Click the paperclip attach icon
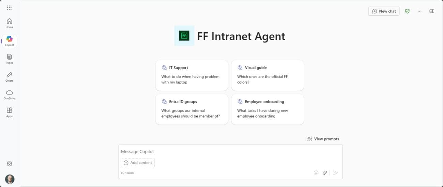This screenshot has width=443, height=187. [325, 173]
